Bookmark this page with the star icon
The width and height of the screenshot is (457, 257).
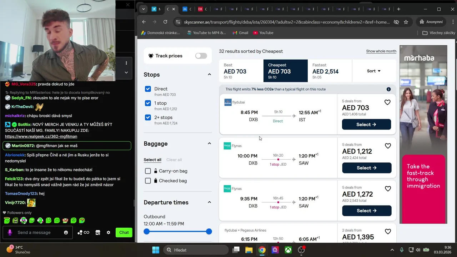[406, 22]
